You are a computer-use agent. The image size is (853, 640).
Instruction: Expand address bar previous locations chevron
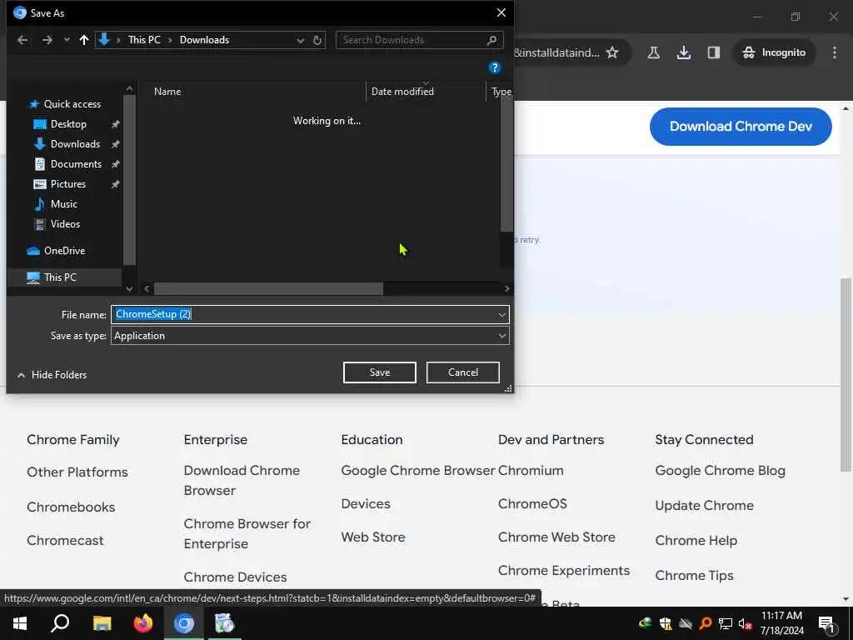(300, 40)
